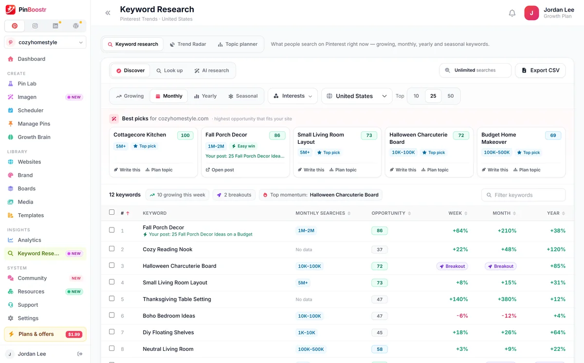
Task: Click the Brand palette icon
Action: (11, 175)
